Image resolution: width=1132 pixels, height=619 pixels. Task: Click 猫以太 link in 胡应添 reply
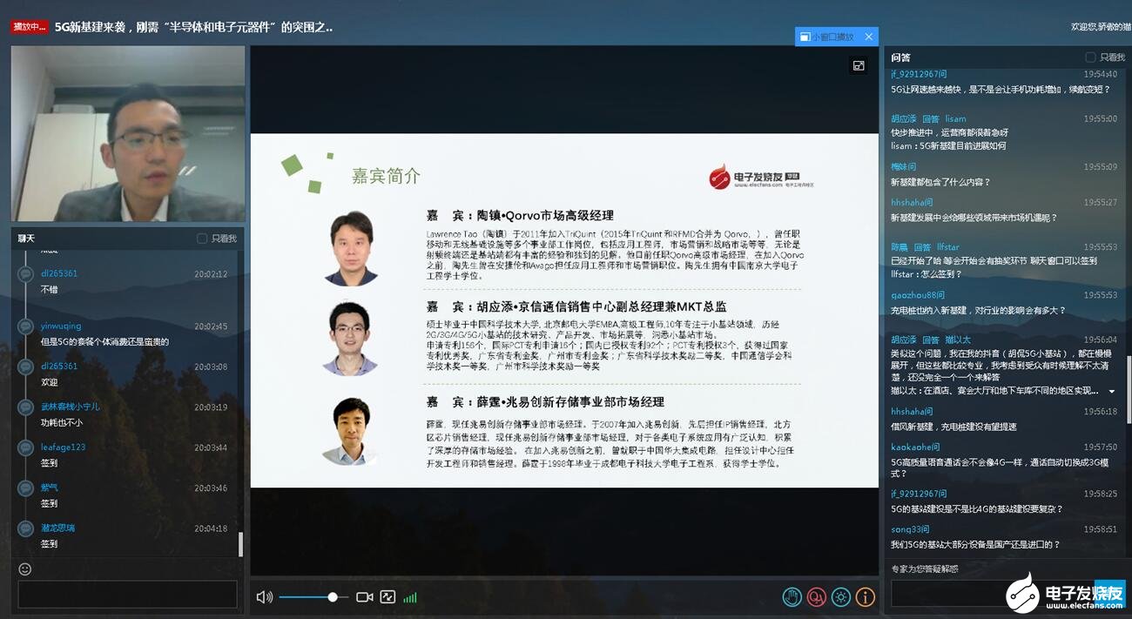959,340
